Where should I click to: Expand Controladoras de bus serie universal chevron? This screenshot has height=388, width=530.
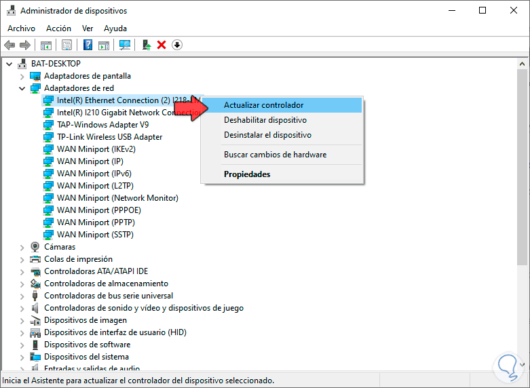click(22, 296)
